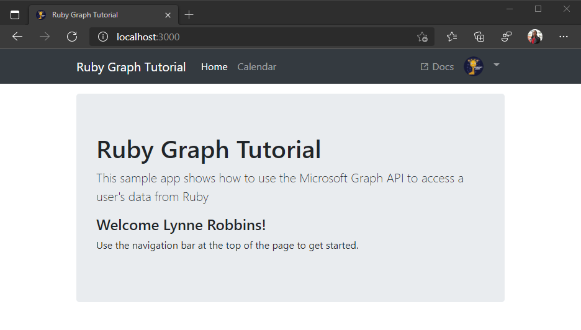
Task: Open Settings and more ellipsis menu
Action: 564,37
